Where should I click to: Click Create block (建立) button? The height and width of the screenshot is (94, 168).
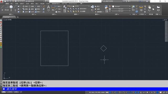[97, 6]
